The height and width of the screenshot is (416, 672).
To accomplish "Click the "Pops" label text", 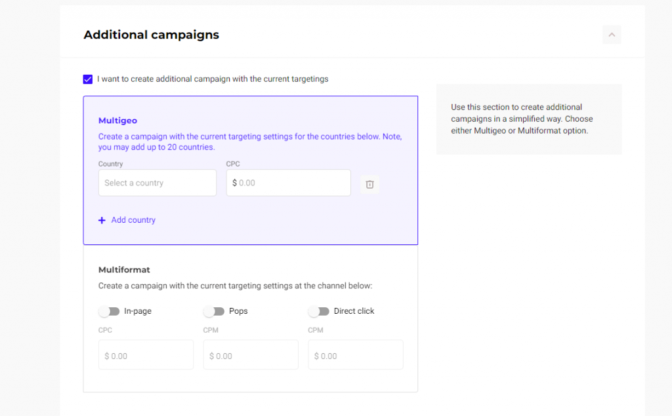I will pos(238,311).
